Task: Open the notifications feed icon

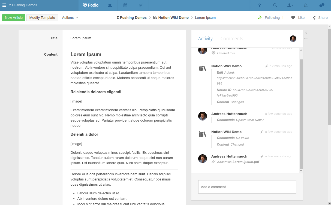Action: (306, 5)
